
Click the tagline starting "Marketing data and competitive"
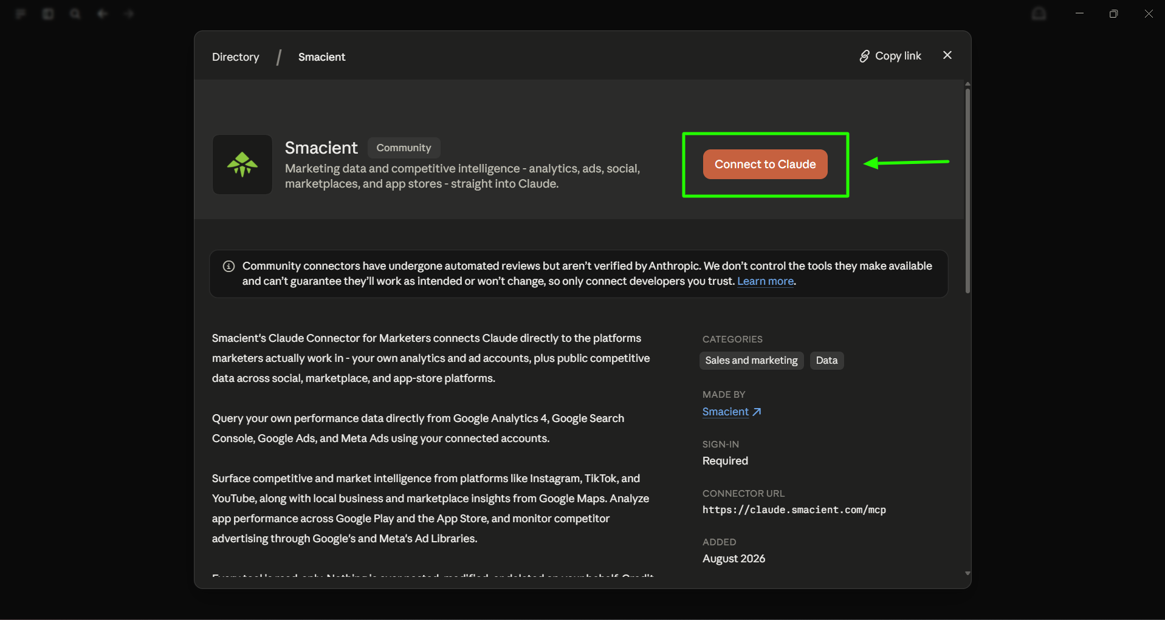tap(462, 176)
